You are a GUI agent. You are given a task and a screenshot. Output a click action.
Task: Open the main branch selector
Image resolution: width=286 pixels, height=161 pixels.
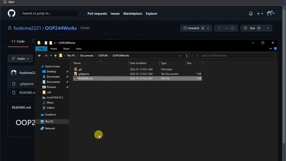pyautogui.click(x=20, y=59)
